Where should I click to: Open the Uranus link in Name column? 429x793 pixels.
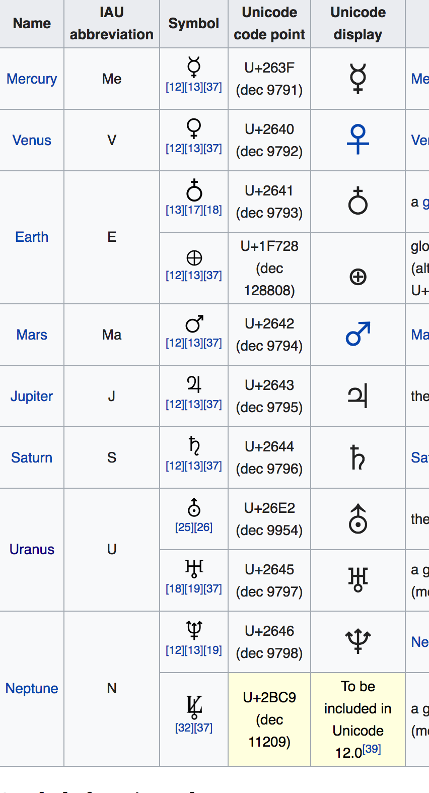(32, 549)
